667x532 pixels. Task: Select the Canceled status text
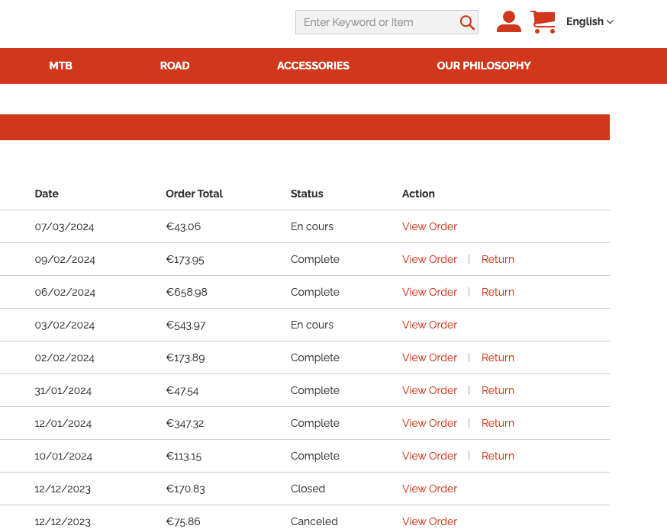click(x=314, y=521)
